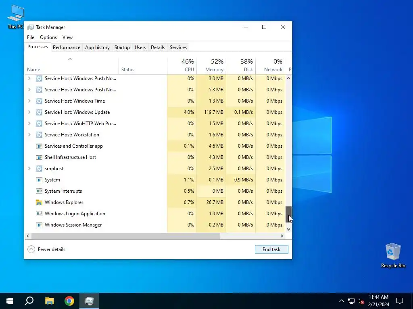Click the Shell Infrastructure Host icon

[39, 157]
